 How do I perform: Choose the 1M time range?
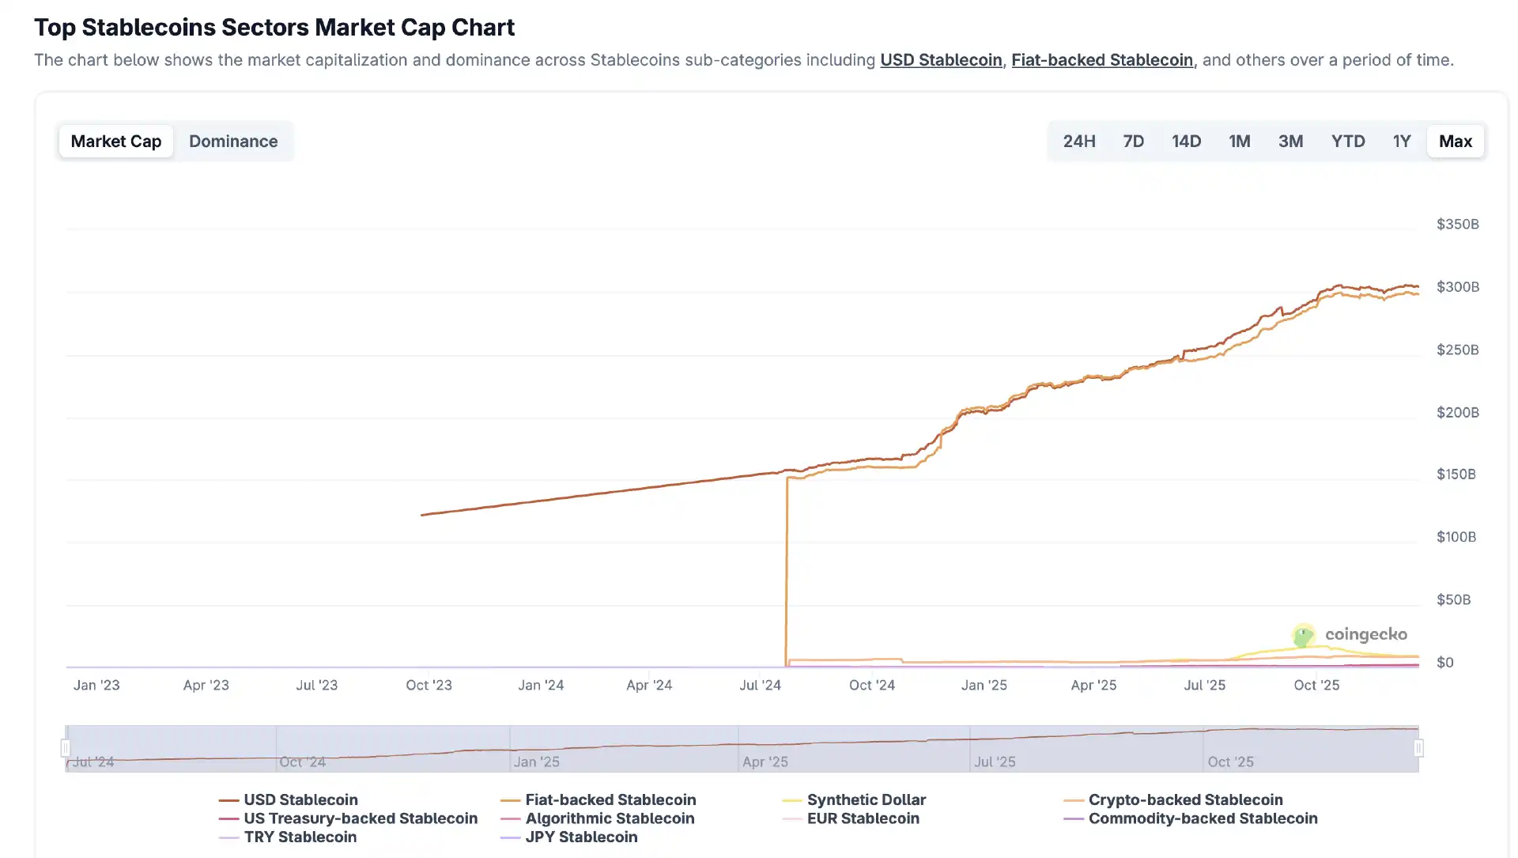1239,142
